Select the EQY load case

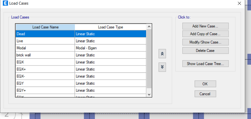(45, 83)
